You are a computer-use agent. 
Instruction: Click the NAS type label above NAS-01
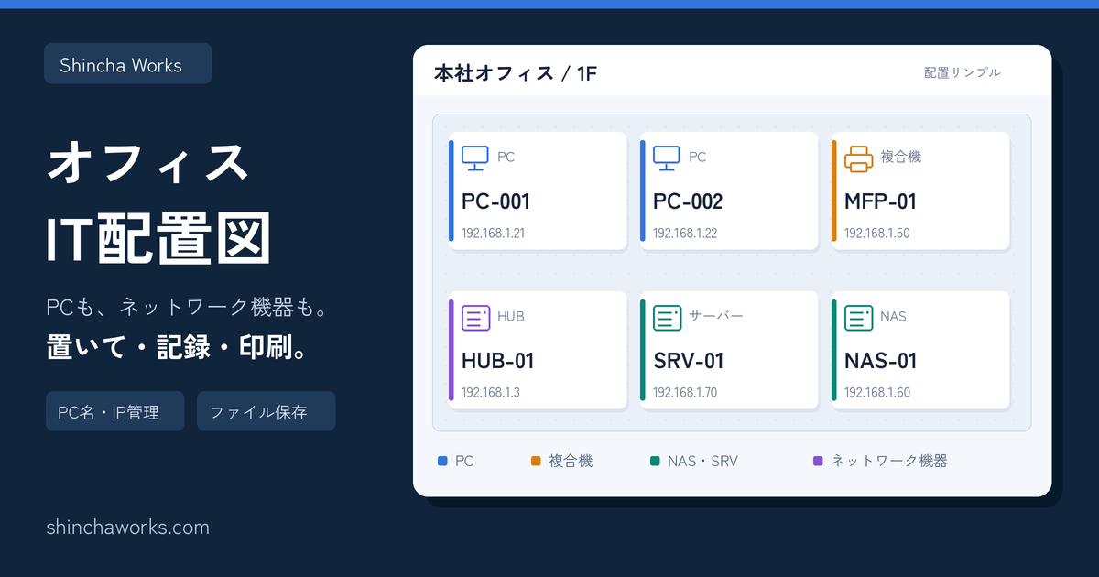tap(893, 316)
